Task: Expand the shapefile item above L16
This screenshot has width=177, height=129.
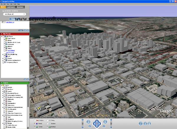Action: [3, 54]
